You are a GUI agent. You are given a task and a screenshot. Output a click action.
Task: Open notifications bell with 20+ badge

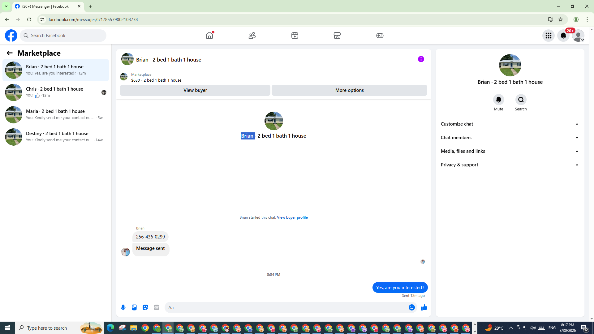tap(563, 36)
